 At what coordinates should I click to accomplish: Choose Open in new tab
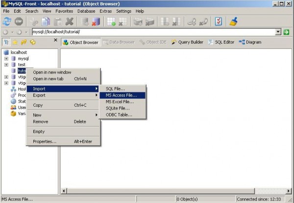pos(63,79)
